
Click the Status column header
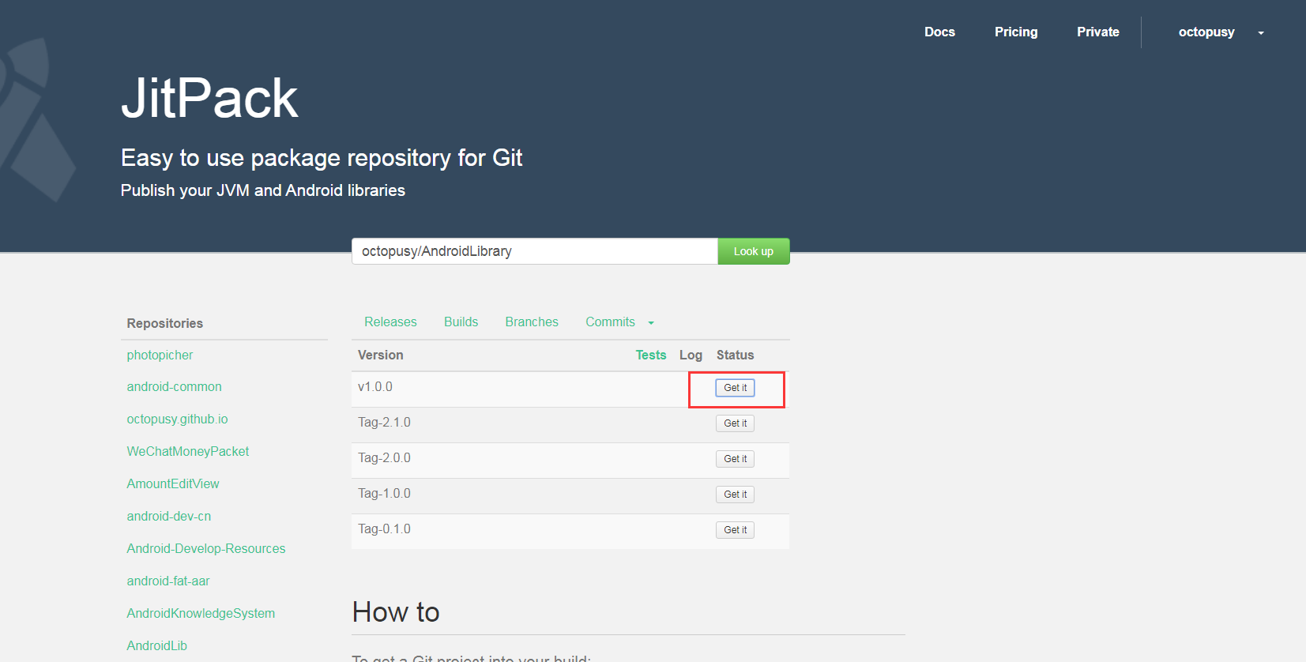pyautogui.click(x=735, y=355)
